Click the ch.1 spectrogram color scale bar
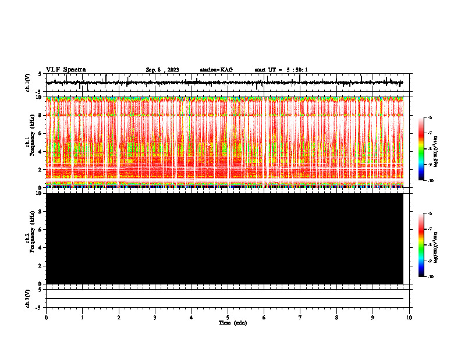This screenshot has height=356, width=461. 421,149
